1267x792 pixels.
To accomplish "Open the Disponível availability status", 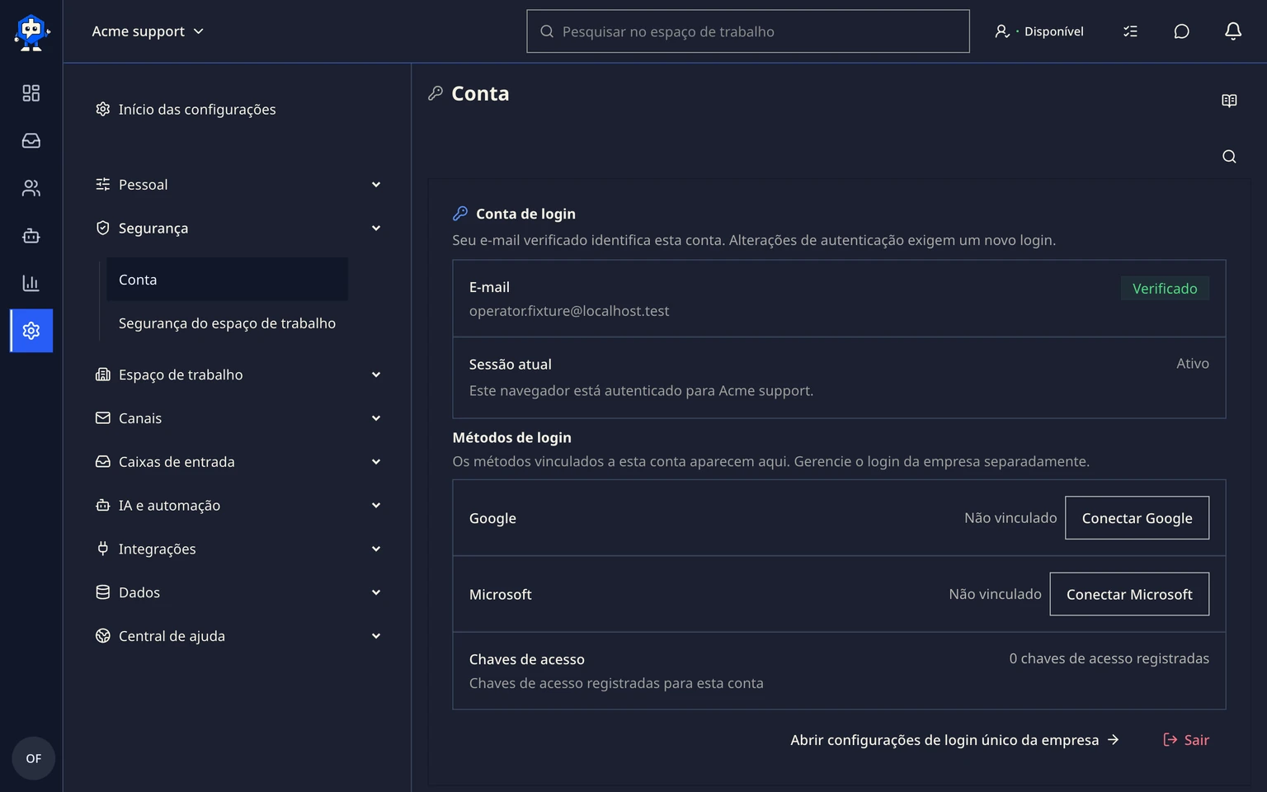I will (x=1039, y=31).
